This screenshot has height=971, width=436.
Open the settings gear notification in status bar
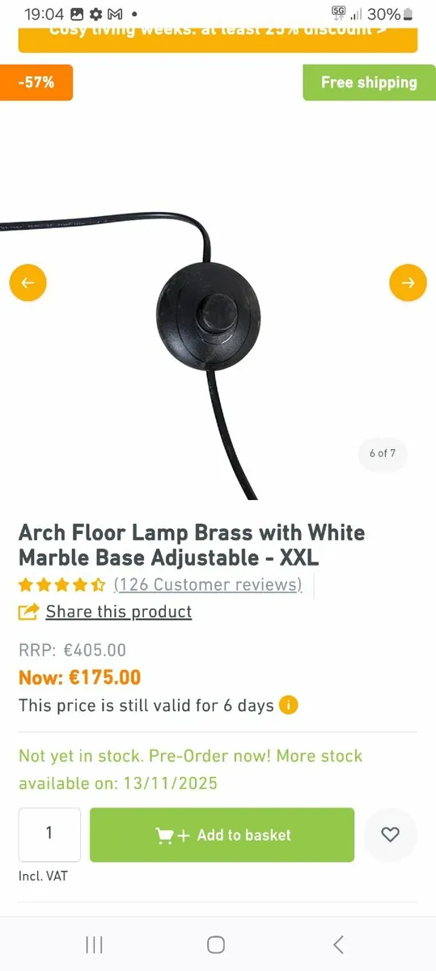(x=95, y=14)
